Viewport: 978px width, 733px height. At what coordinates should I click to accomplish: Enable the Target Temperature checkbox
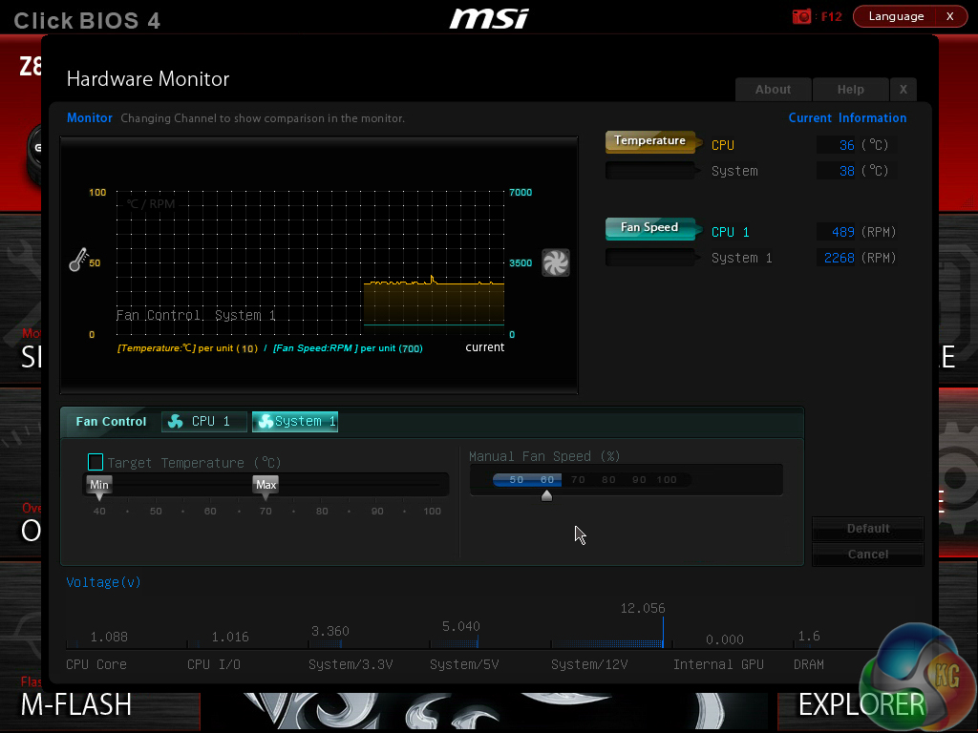point(96,462)
